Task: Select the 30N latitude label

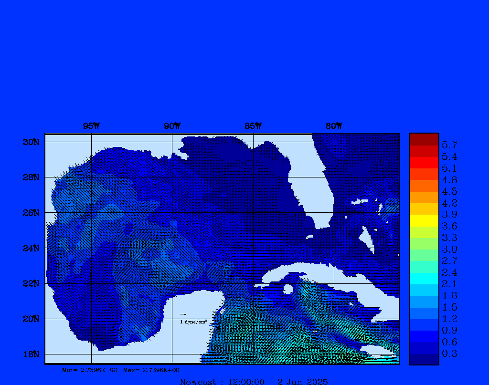Action: coord(31,142)
